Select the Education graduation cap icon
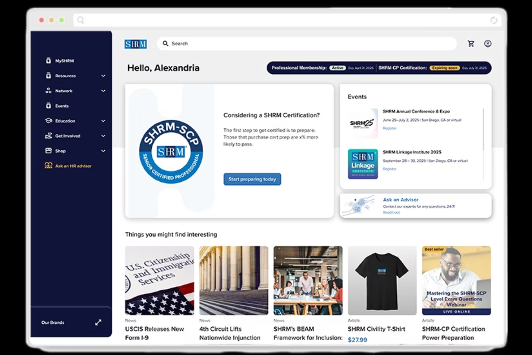This screenshot has height=355, width=532. coord(48,121)
